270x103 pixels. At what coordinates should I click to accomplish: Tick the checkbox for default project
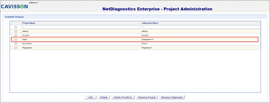point(16,31)
